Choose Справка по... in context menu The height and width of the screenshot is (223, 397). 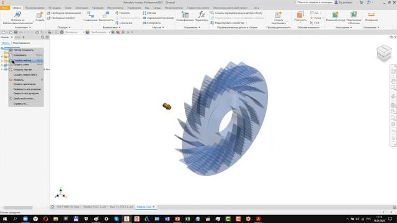pyautogui.click(x=26, y=103)
